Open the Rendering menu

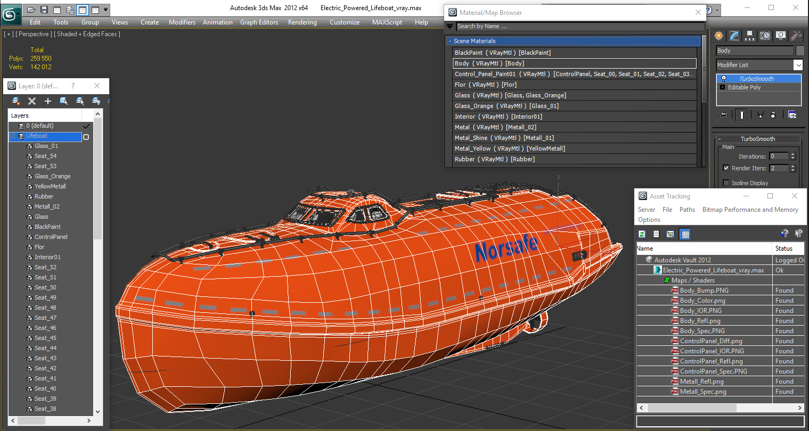pos(302,22)
